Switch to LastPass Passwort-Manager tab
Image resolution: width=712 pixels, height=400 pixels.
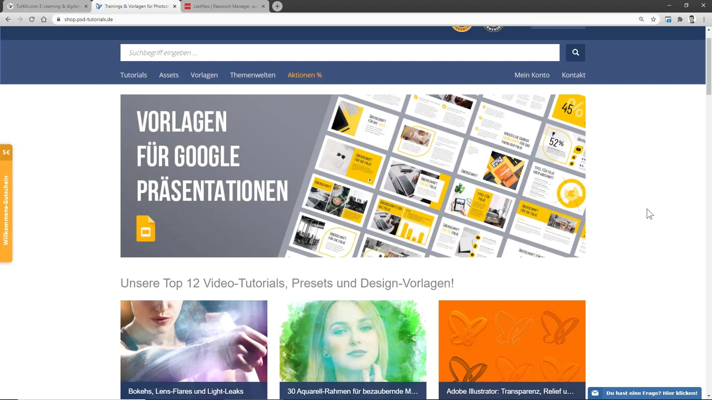225,6
